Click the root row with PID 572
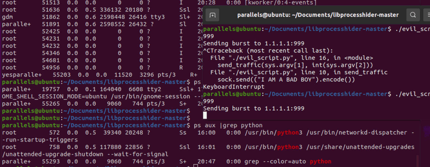The image size is (430, 167). 208,133
